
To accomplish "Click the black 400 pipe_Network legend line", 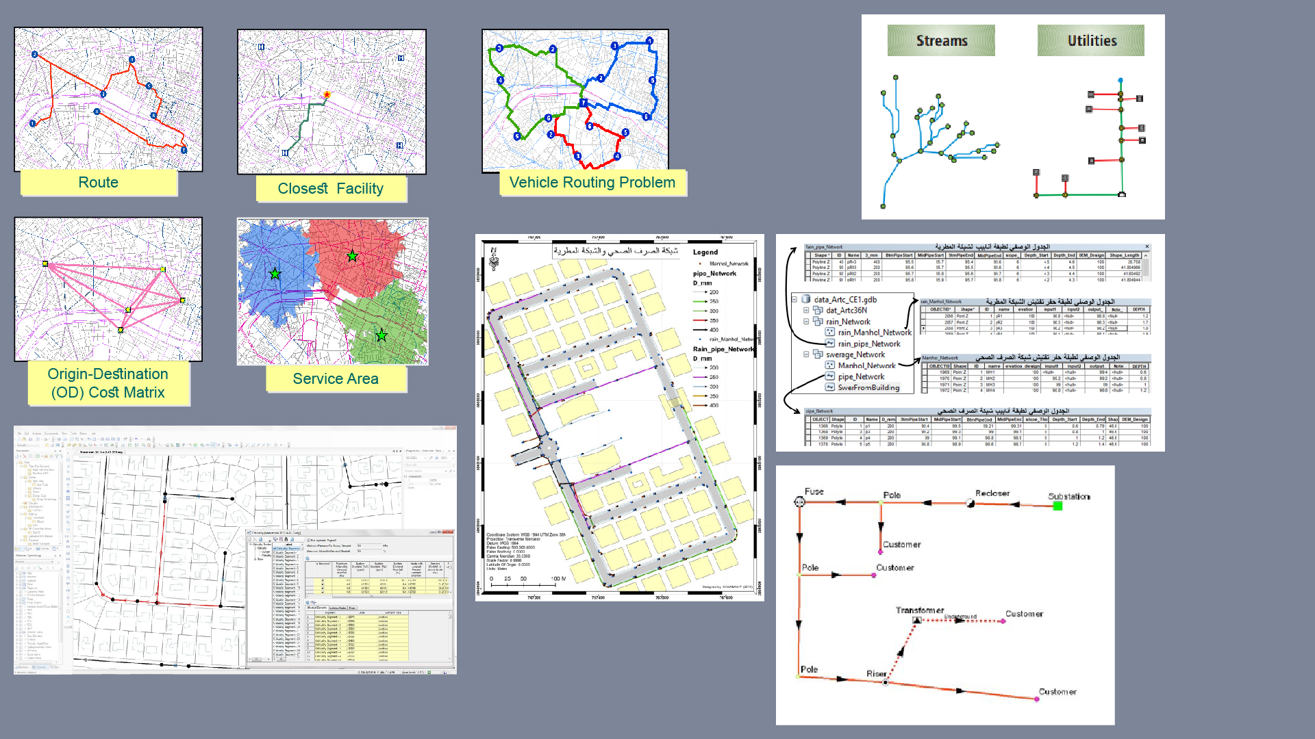I will [x=700, y=330].
